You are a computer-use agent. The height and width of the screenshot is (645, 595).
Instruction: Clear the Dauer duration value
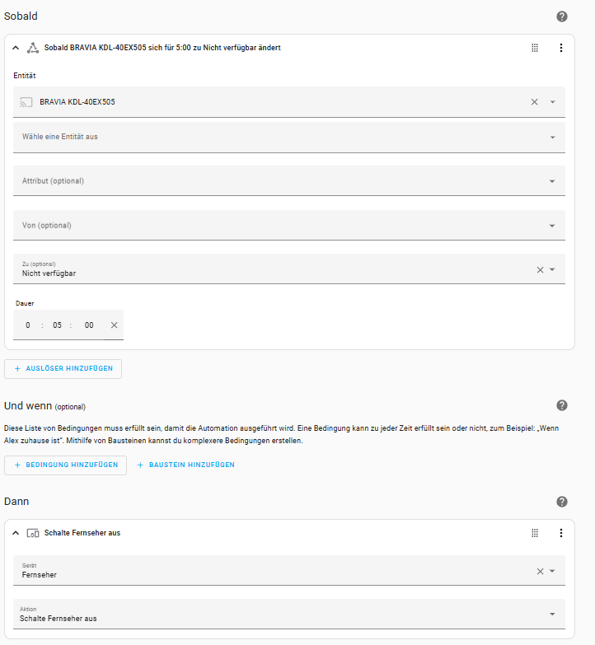tap(114, 325)
